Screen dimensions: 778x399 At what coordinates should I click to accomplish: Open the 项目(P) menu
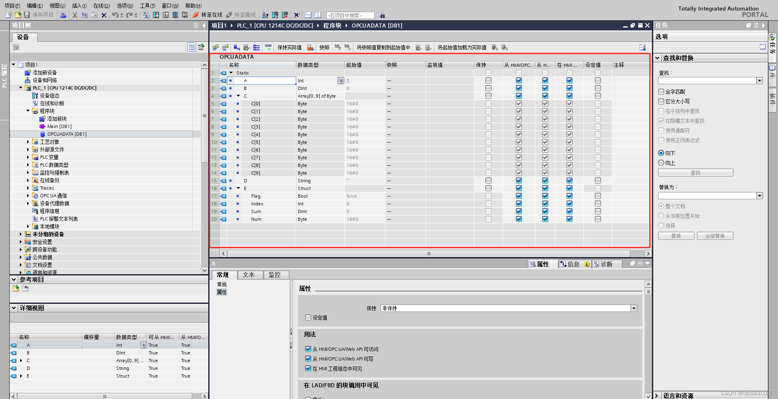pyautogui.click(x=12, y=6)
